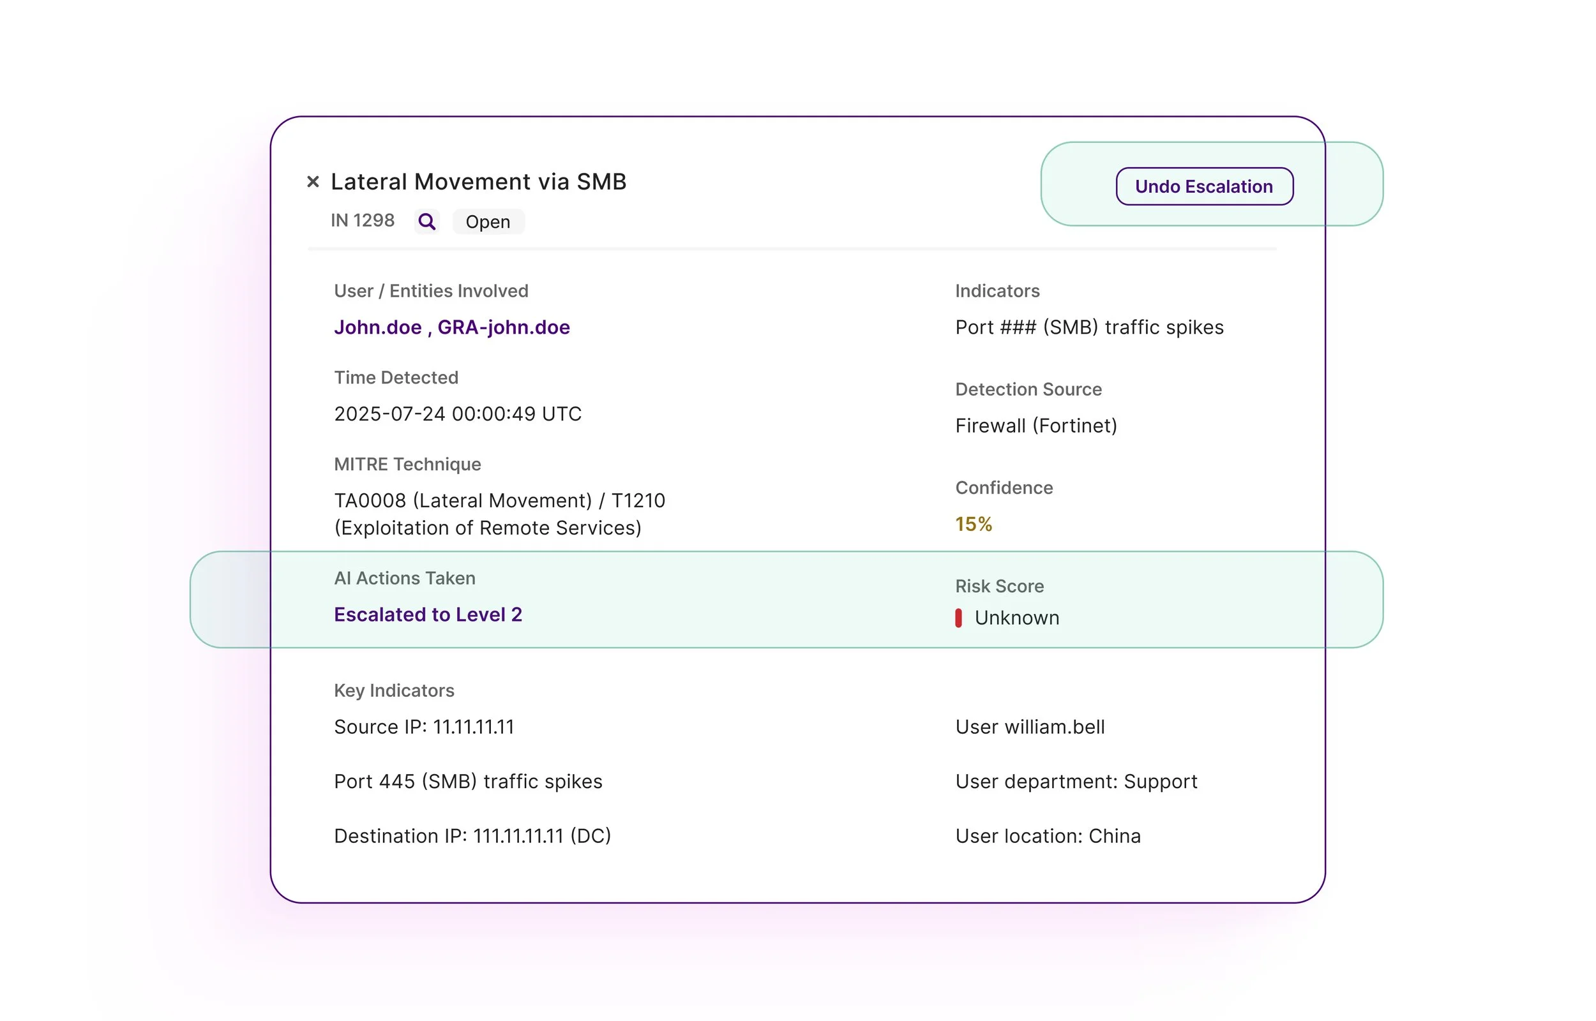This screenshot has width=1596, height=1021.
Task: Click the Destination IP: 111.11.11.11 (DC) entry
Action: tap(472, 836)
